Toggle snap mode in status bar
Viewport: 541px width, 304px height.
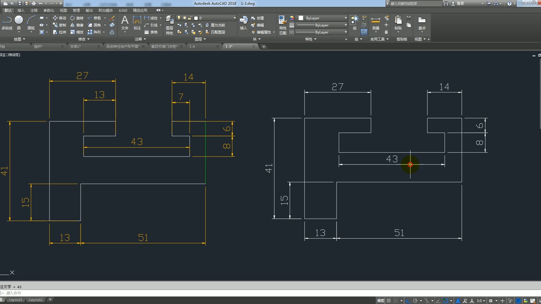coord(396,300)
